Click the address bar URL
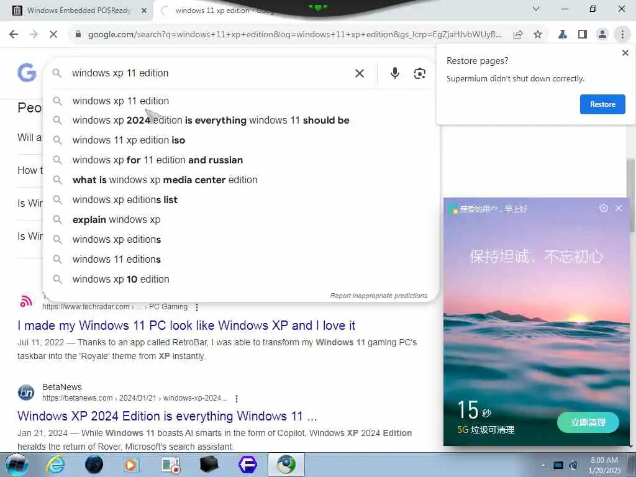The image size is (636, 477). click(294, 35)
